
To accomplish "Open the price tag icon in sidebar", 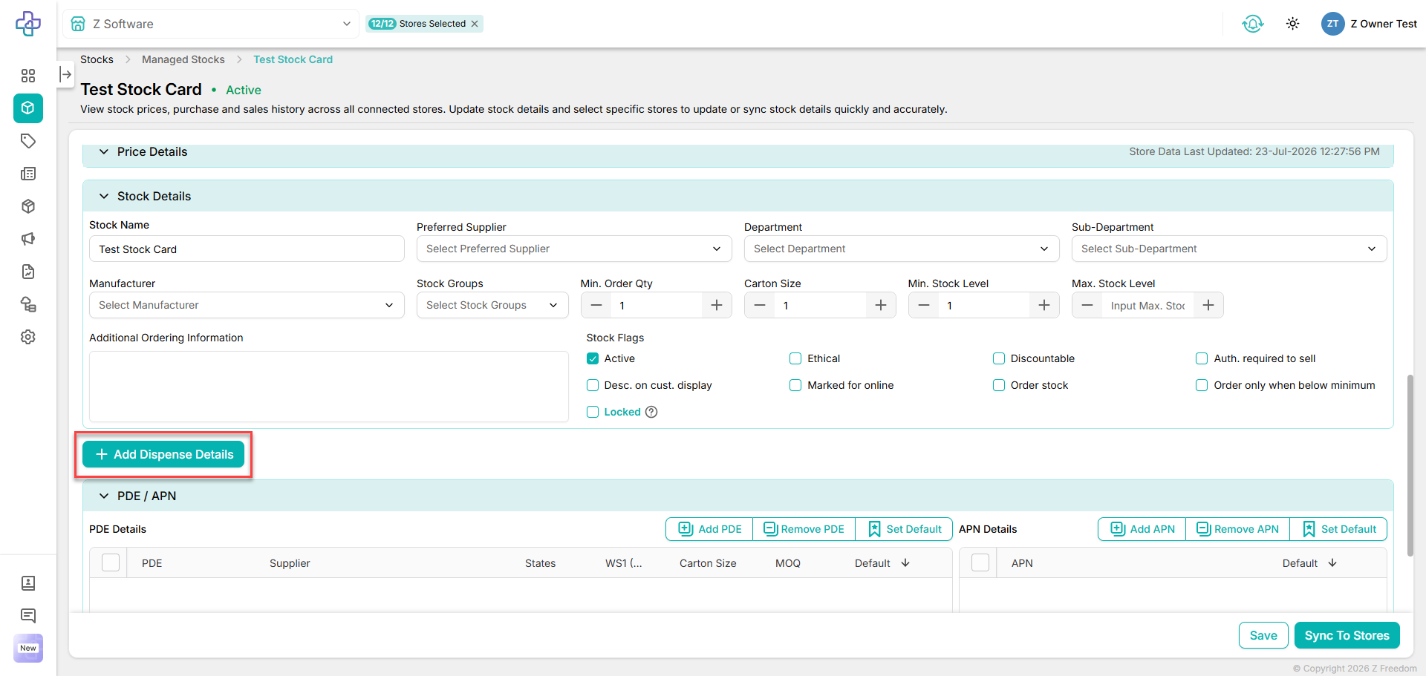I will click(28, 141).
